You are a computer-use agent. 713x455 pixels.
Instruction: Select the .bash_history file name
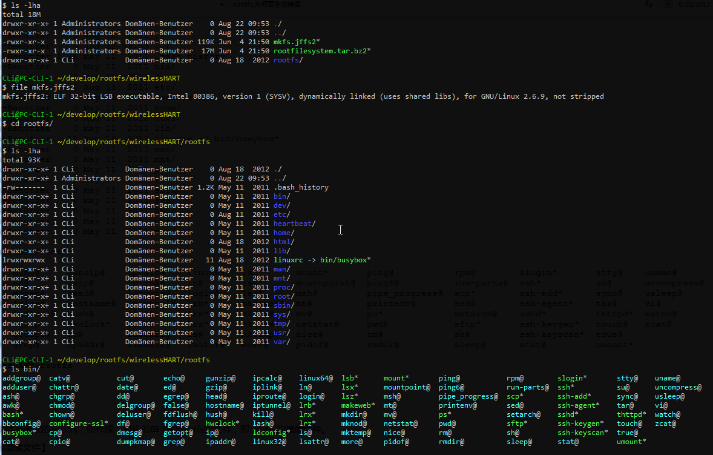click(x=301, y=187)
